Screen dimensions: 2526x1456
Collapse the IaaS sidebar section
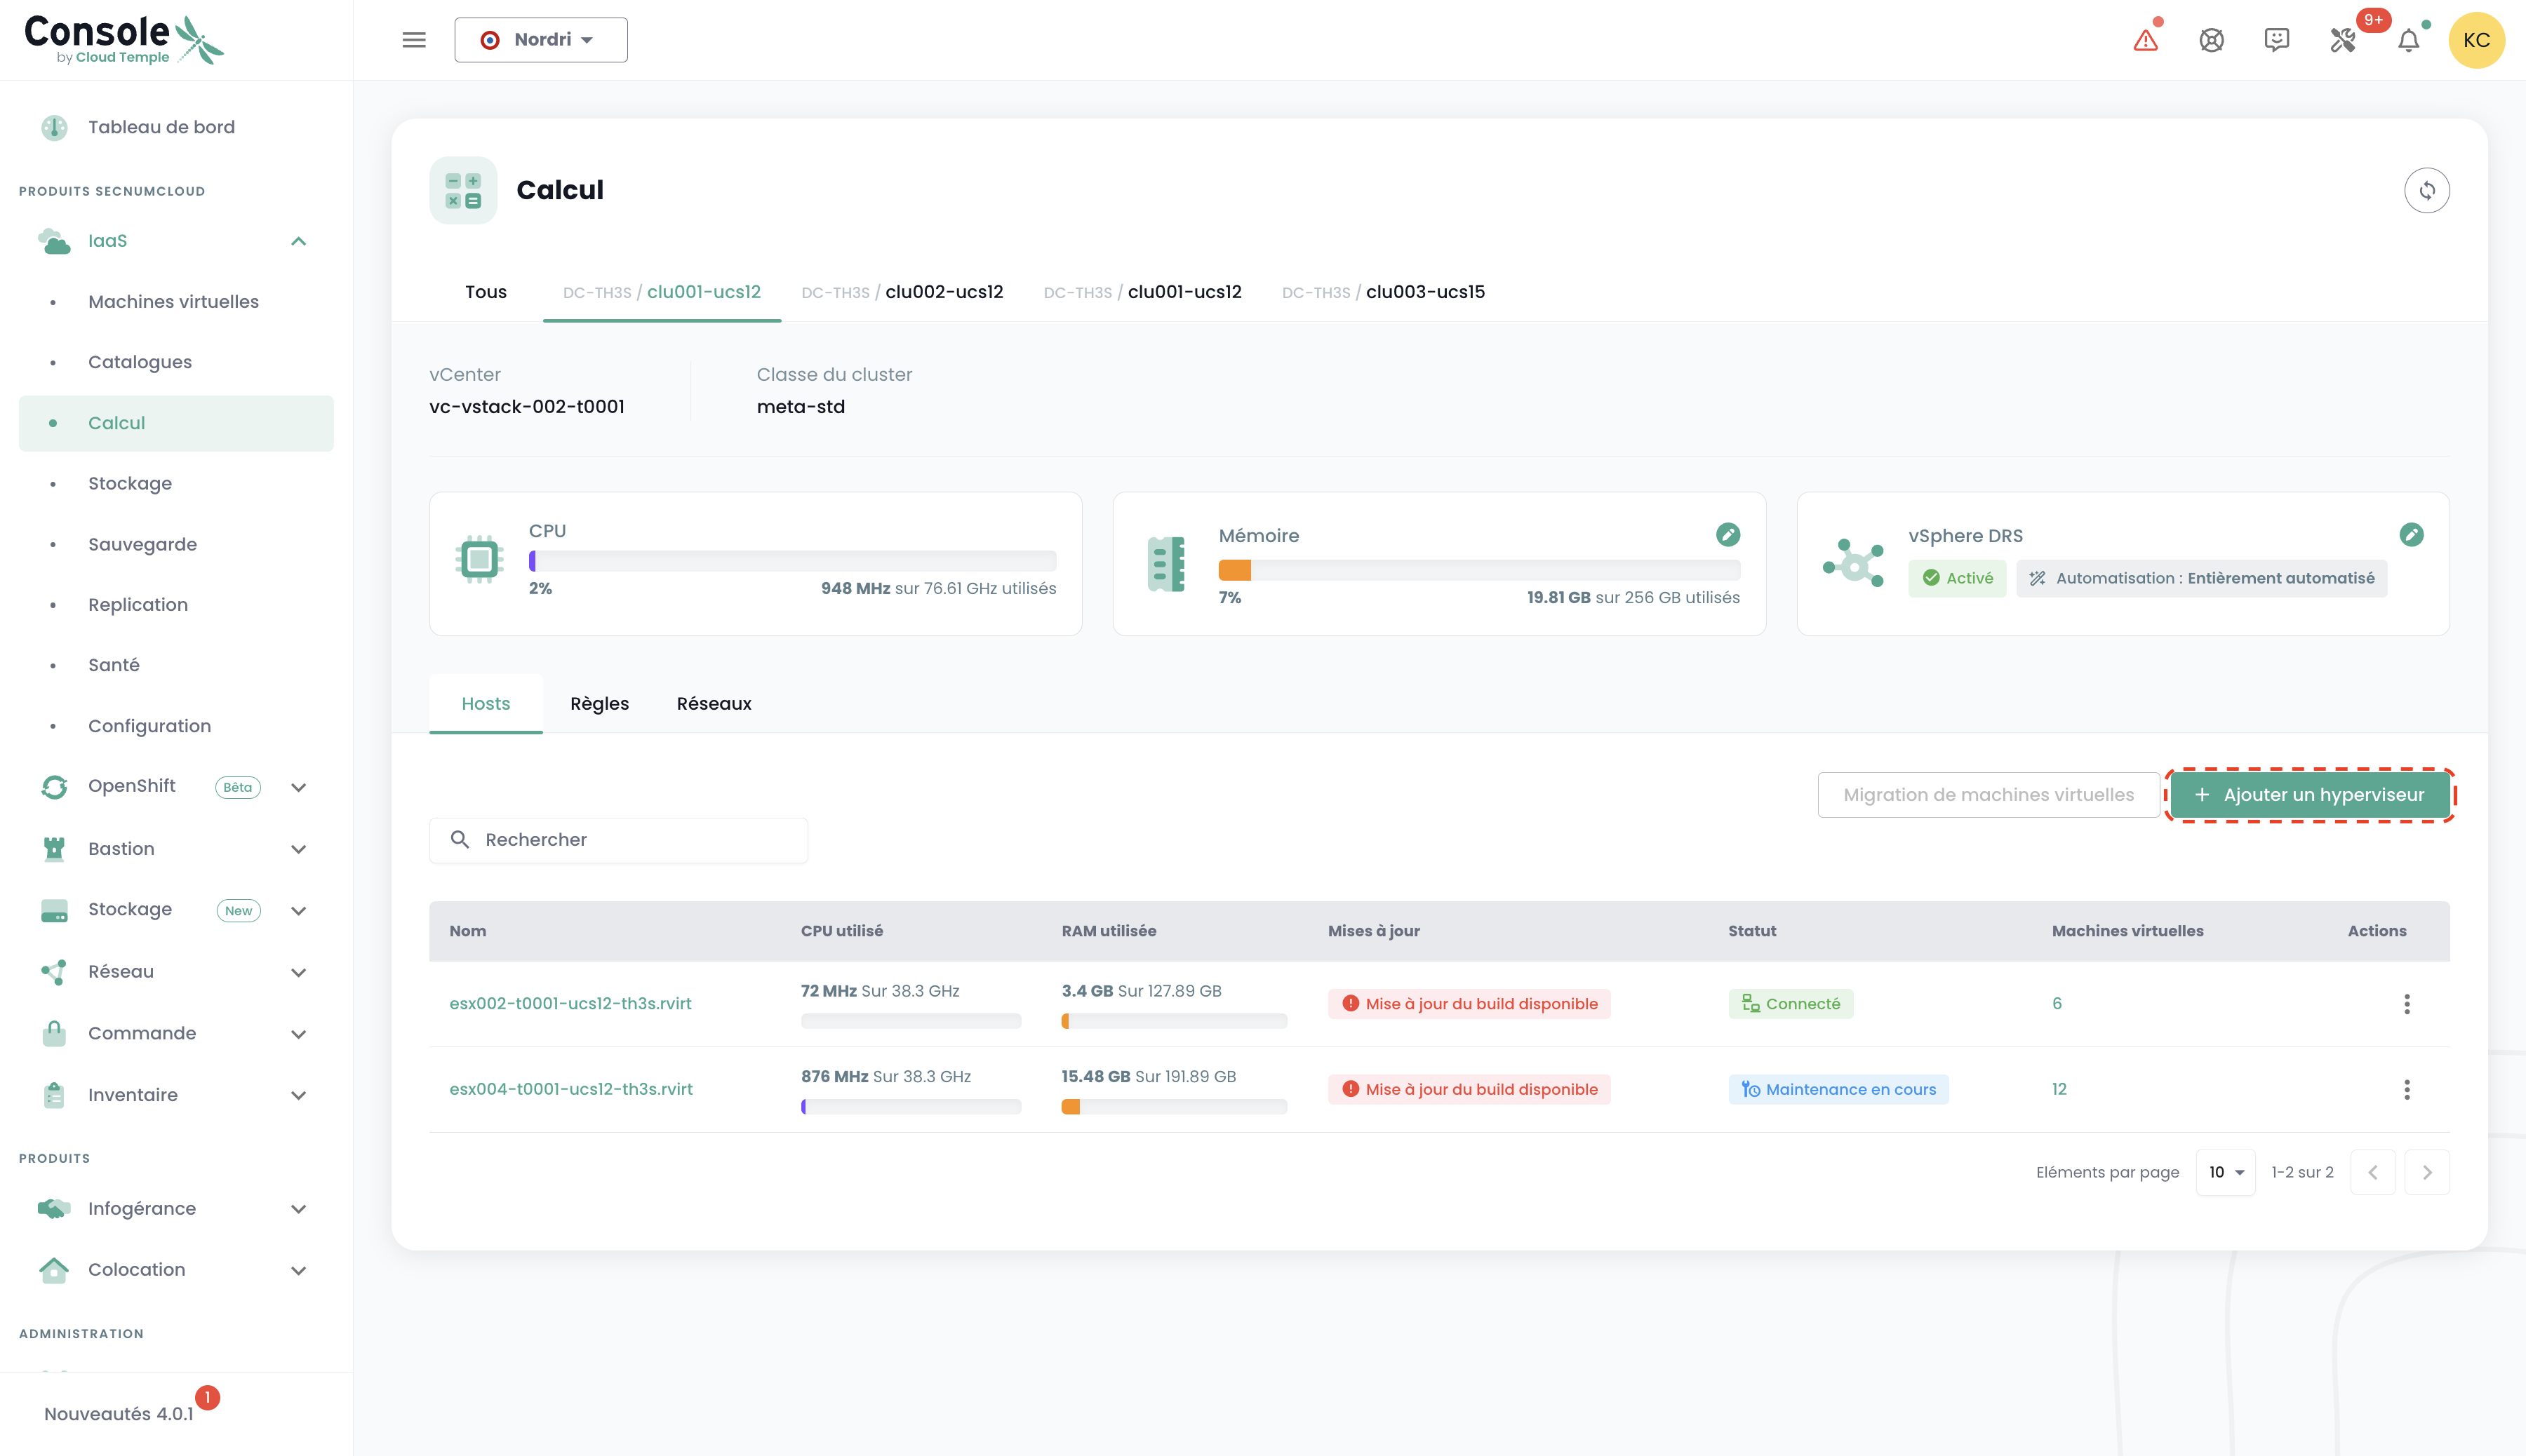coord(298,241)
